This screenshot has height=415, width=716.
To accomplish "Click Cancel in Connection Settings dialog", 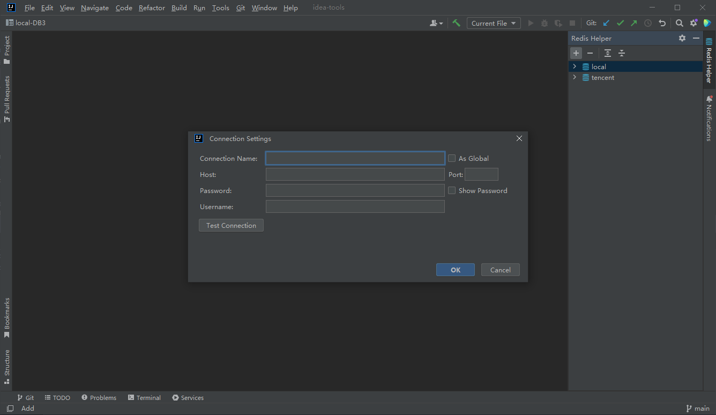I will pos(501,270).
